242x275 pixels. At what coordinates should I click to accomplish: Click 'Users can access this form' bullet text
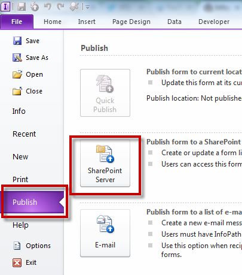coord(201,164)
